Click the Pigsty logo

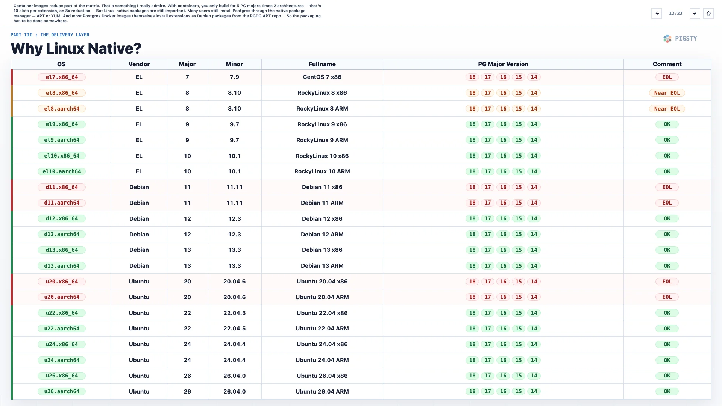pyautogui.click(x=680, y=38)
